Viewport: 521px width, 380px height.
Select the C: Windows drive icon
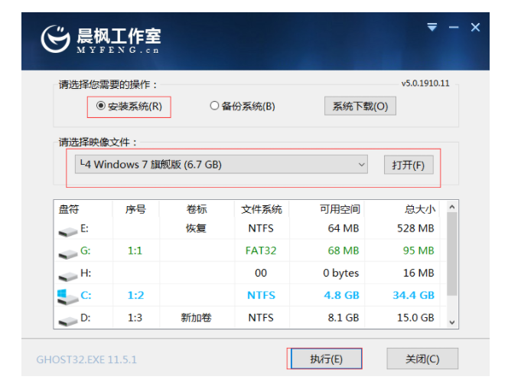[x=67, y=297]
